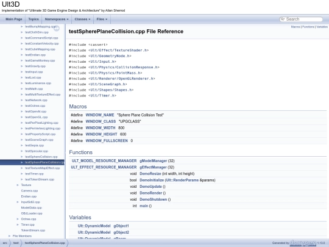Screen dimensions: 329x247
Task: Open the Namespaces dropdown menu
Action: tap(57, 19)
